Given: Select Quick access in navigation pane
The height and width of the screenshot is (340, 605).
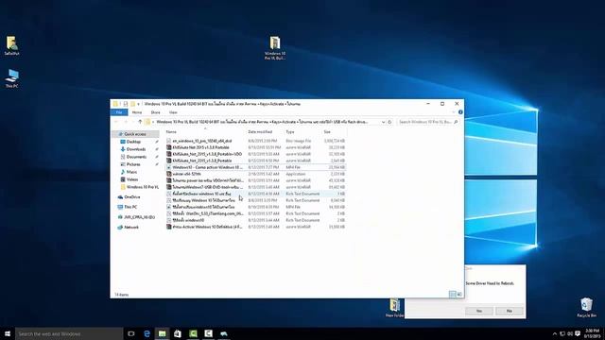Looking at the screenshot, I should (x=135, y=134).
